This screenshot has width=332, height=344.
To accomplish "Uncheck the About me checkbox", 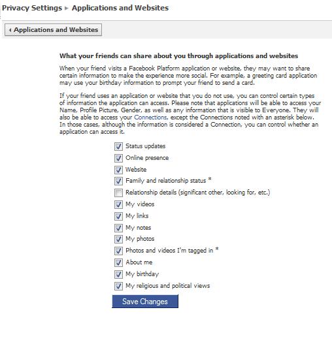I will coord(118,262).
